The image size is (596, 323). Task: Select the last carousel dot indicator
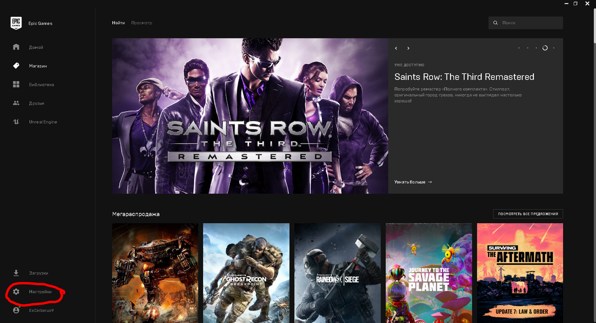tap(554, 48)
